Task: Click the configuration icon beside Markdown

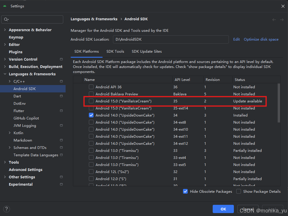Action: pos(61,140)
